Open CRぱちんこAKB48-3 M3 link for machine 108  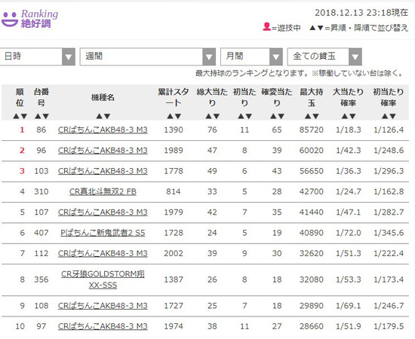(103, 306)
